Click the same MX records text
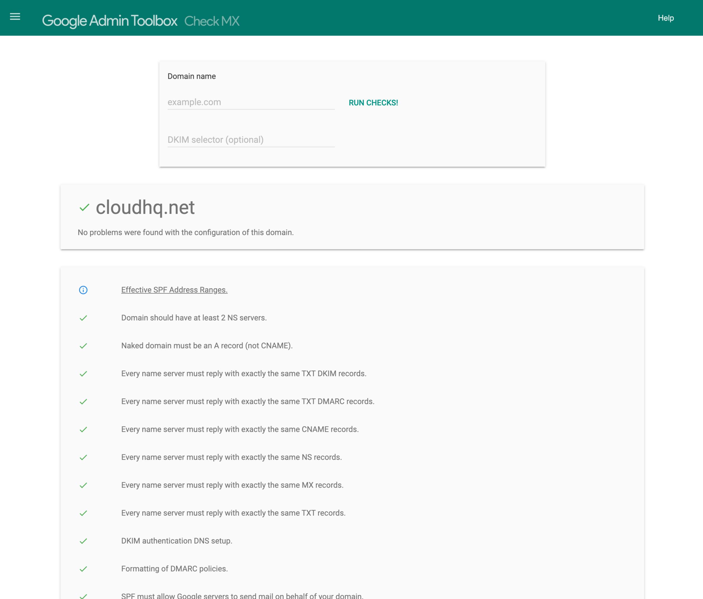Screen dimensions: 703x599 coord(232,485)
